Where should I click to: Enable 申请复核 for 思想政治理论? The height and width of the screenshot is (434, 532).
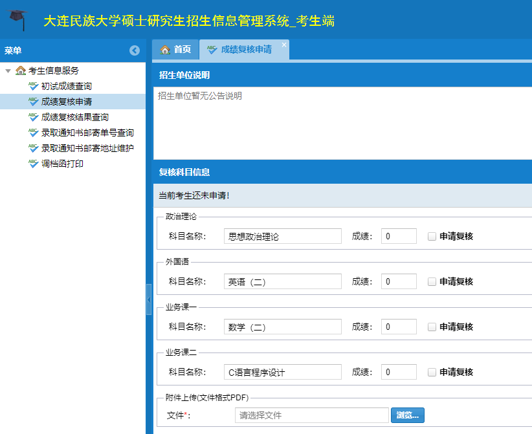tap(432, 236)
